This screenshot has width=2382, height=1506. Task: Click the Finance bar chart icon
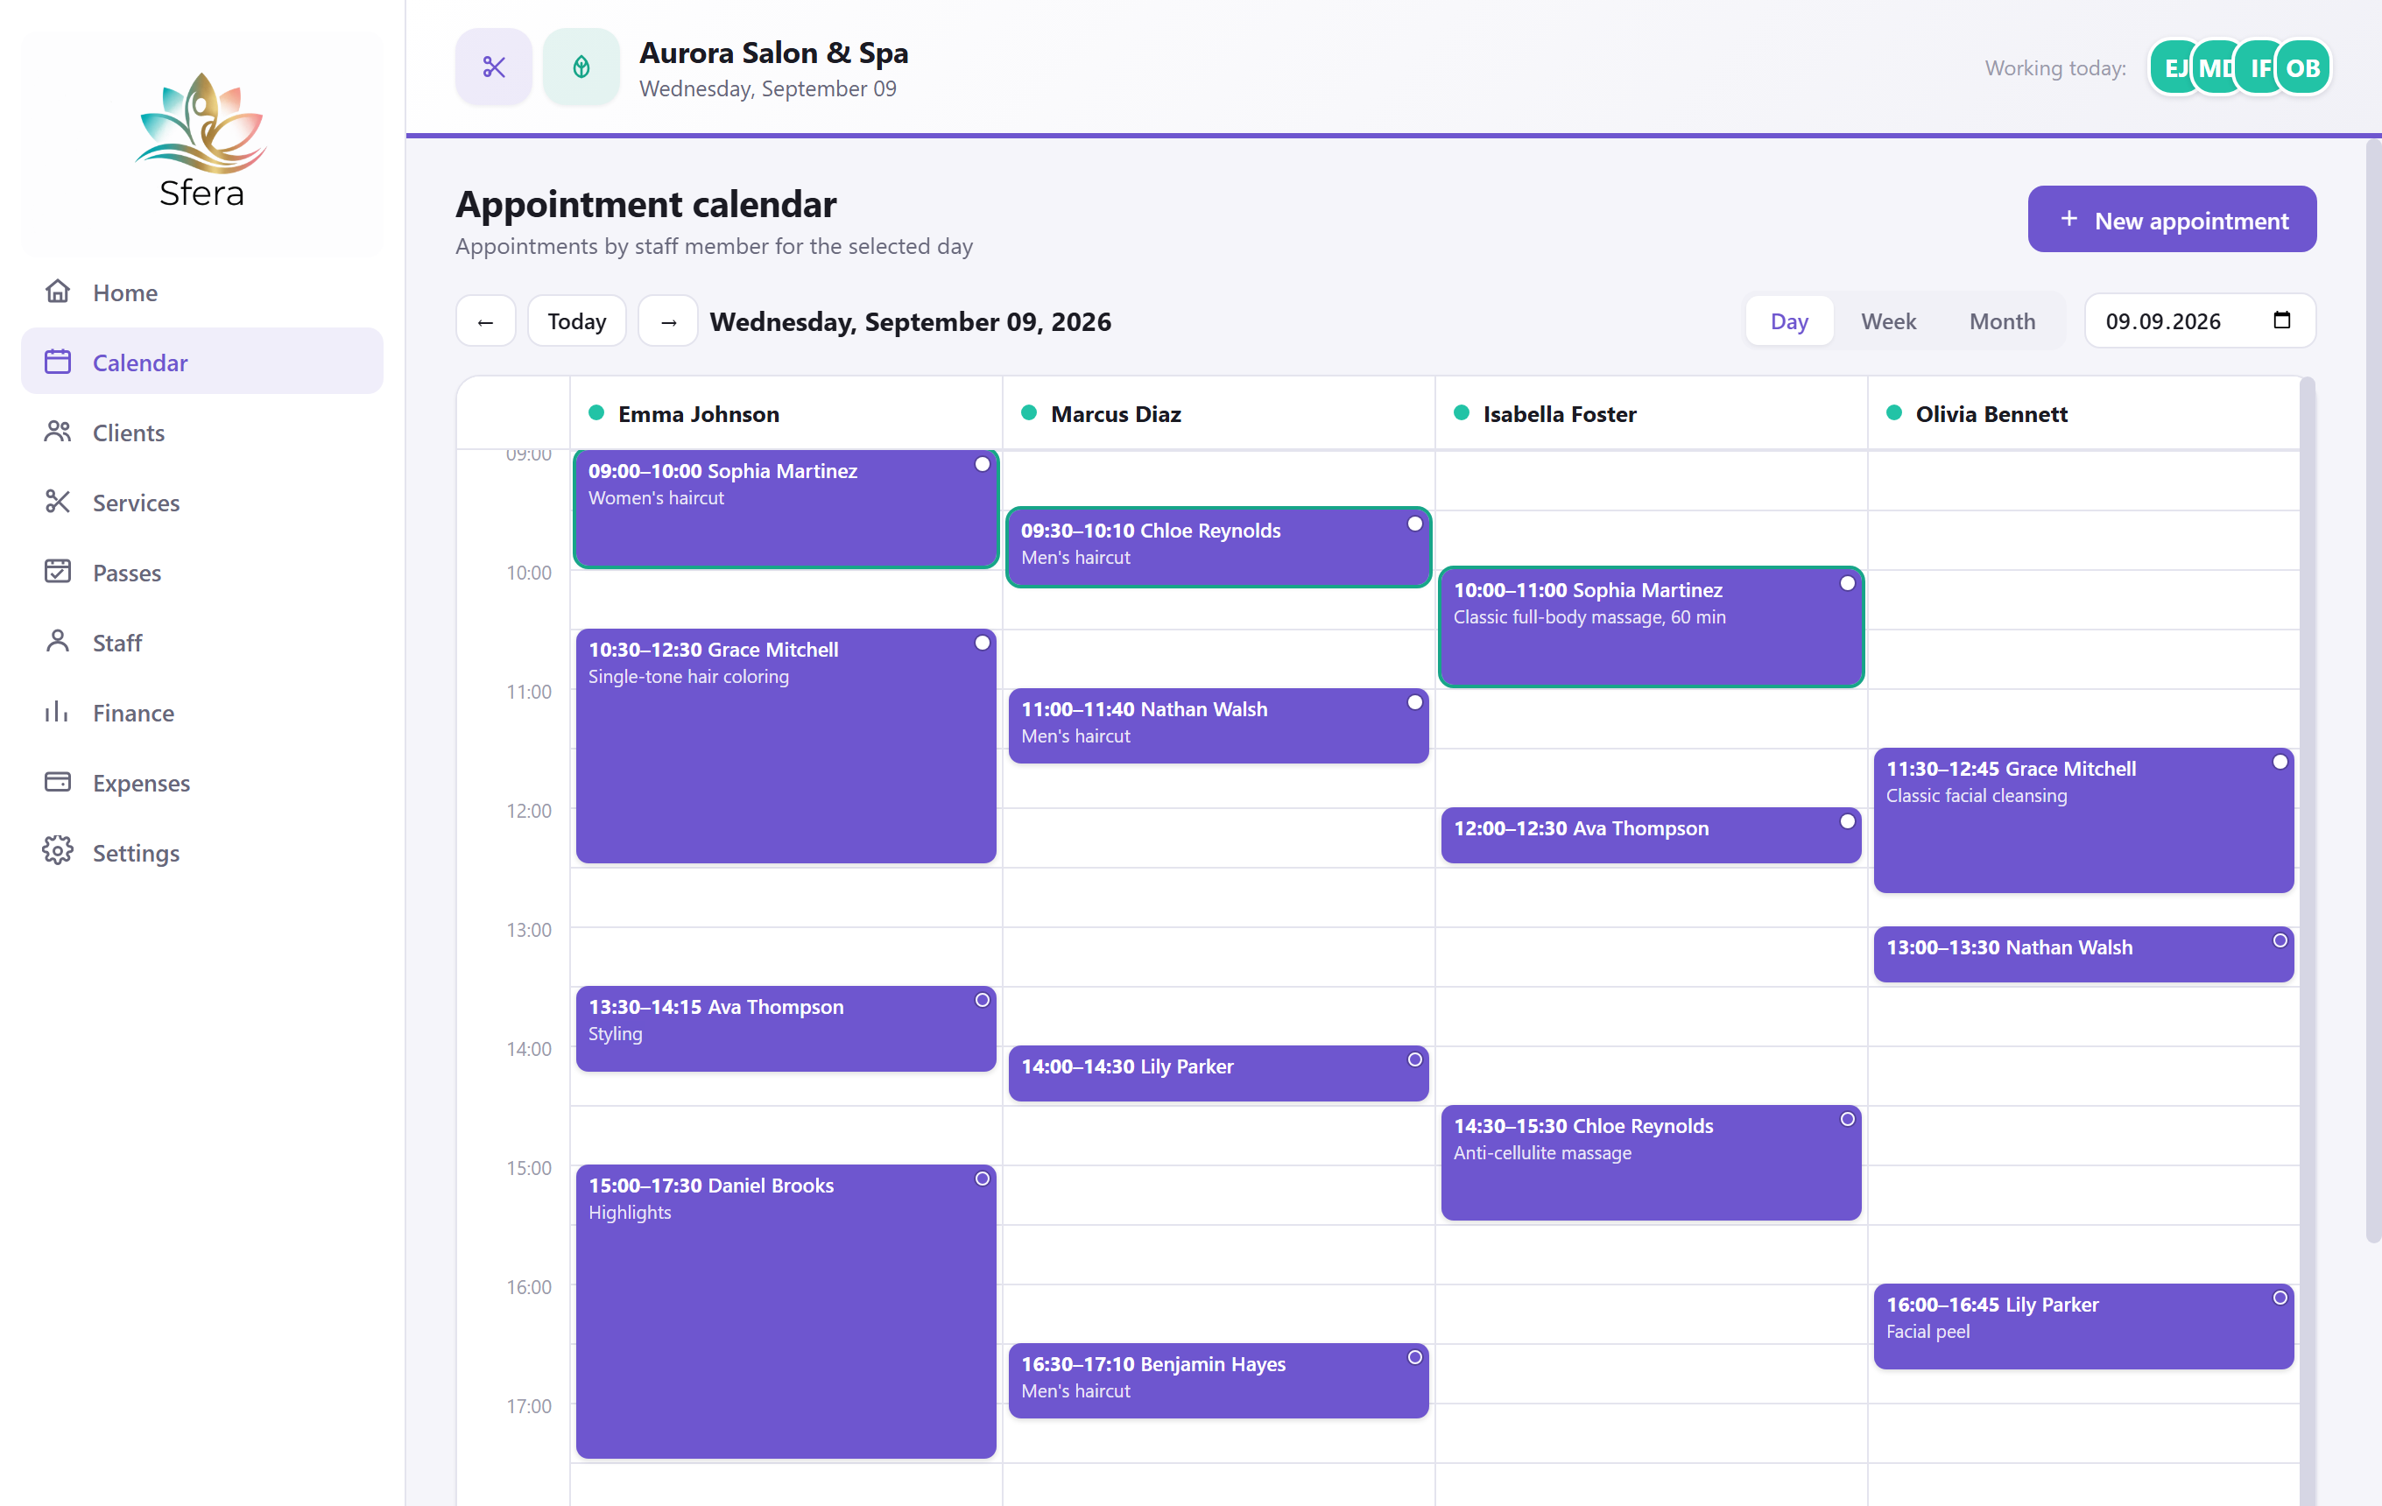tap(58, 712)
